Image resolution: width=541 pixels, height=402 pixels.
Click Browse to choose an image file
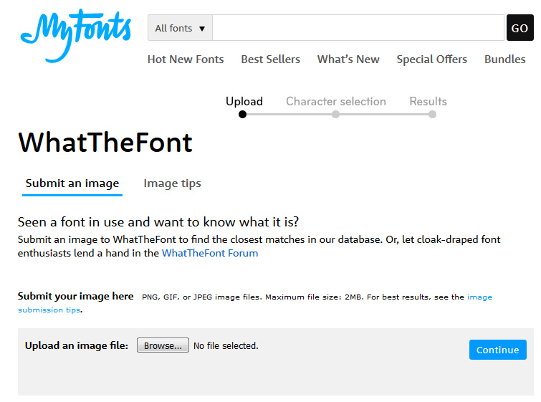tap(163, 345)
